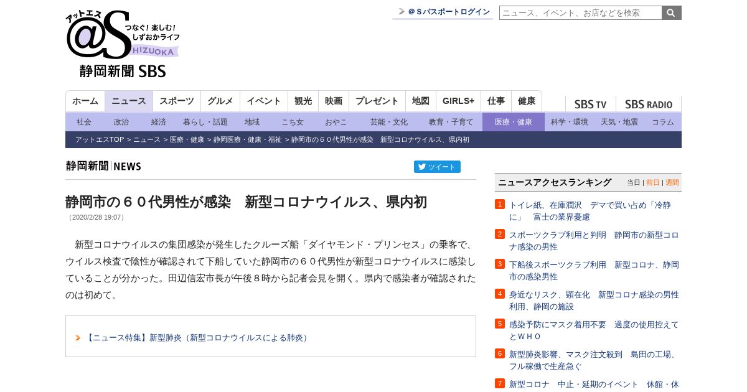Screen dimensions: 747x392
Task: Open the 暮らし・話題 submenu item
Action: point(205,122)
